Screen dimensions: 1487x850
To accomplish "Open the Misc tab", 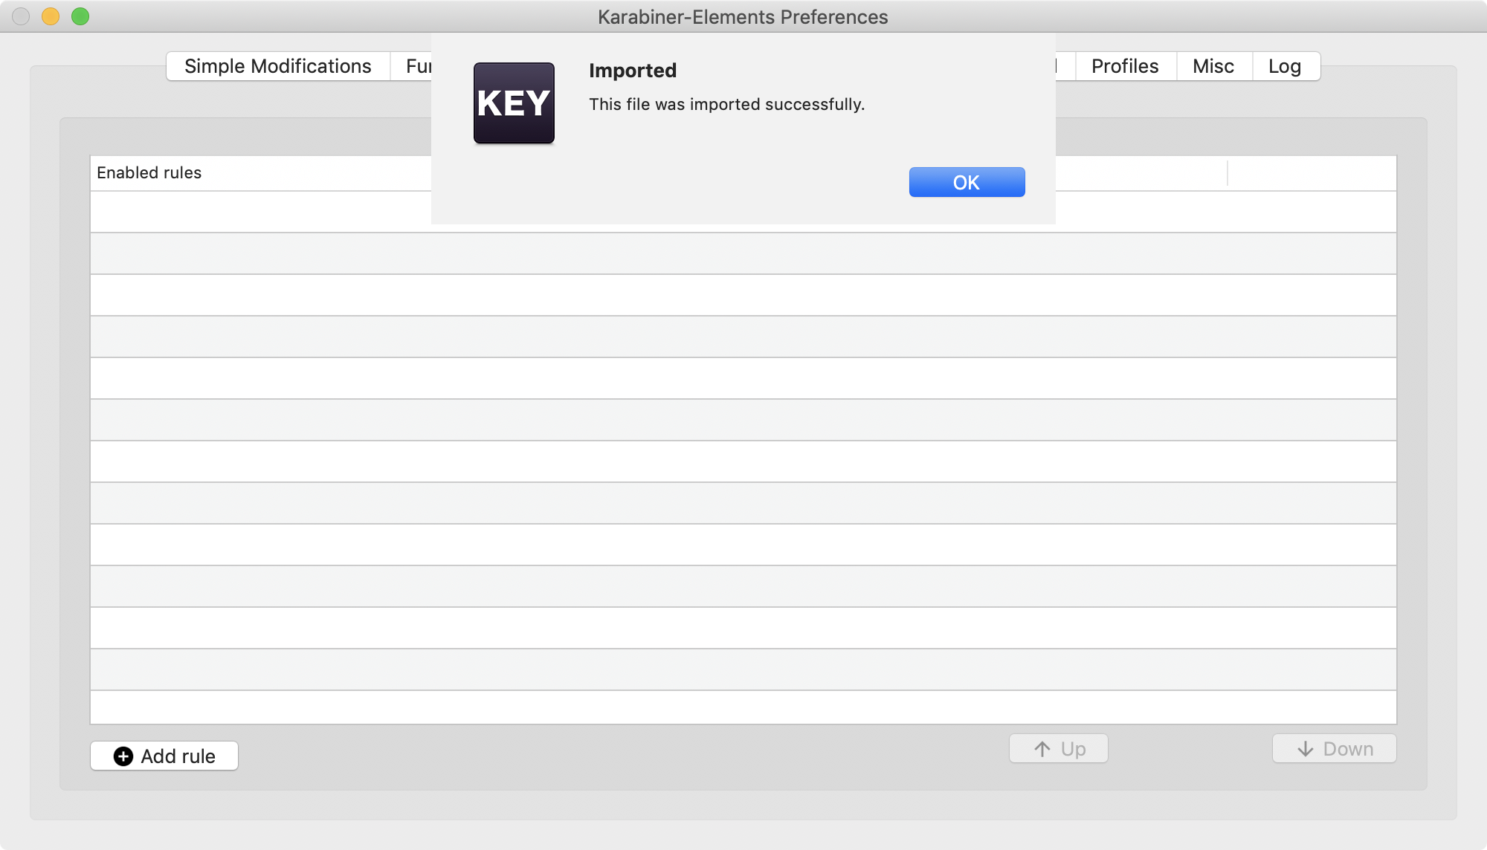I will (1213, 66).
